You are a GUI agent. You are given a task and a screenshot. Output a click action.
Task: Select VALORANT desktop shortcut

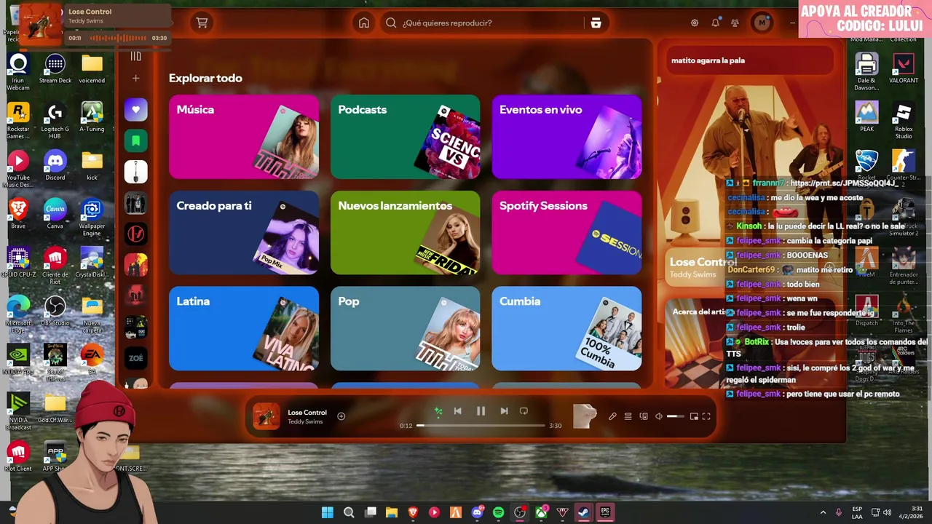click(x=904, y=70)
